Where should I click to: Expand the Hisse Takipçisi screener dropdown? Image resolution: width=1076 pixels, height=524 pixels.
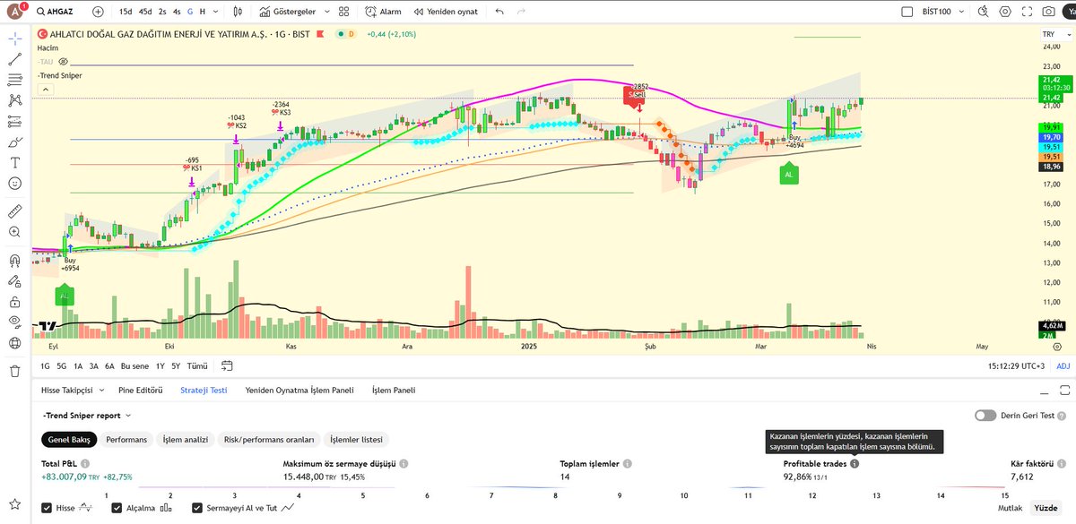tap(100, 391)
